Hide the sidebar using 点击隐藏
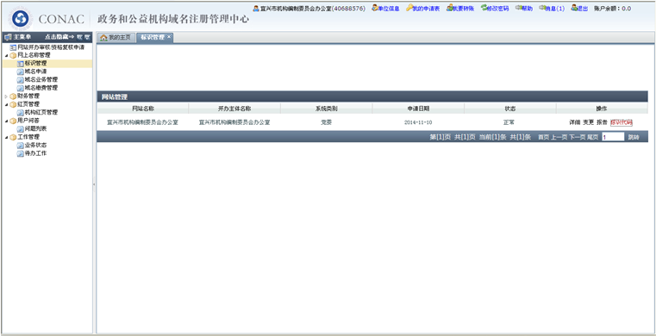Viewport: 656px width, 336px height. pos(59,37)
